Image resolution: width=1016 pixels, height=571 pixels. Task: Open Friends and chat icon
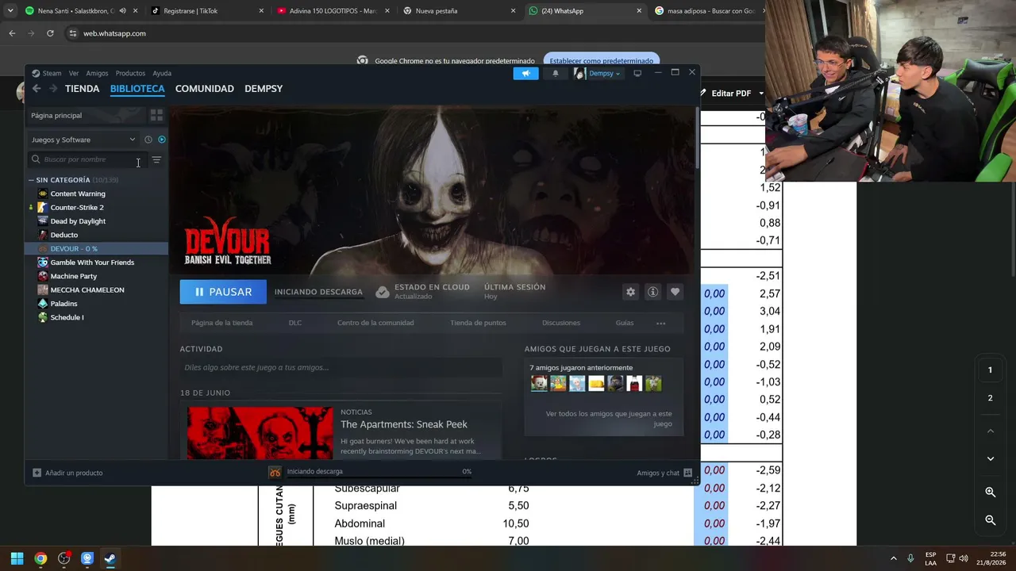(x=687, y=473)
